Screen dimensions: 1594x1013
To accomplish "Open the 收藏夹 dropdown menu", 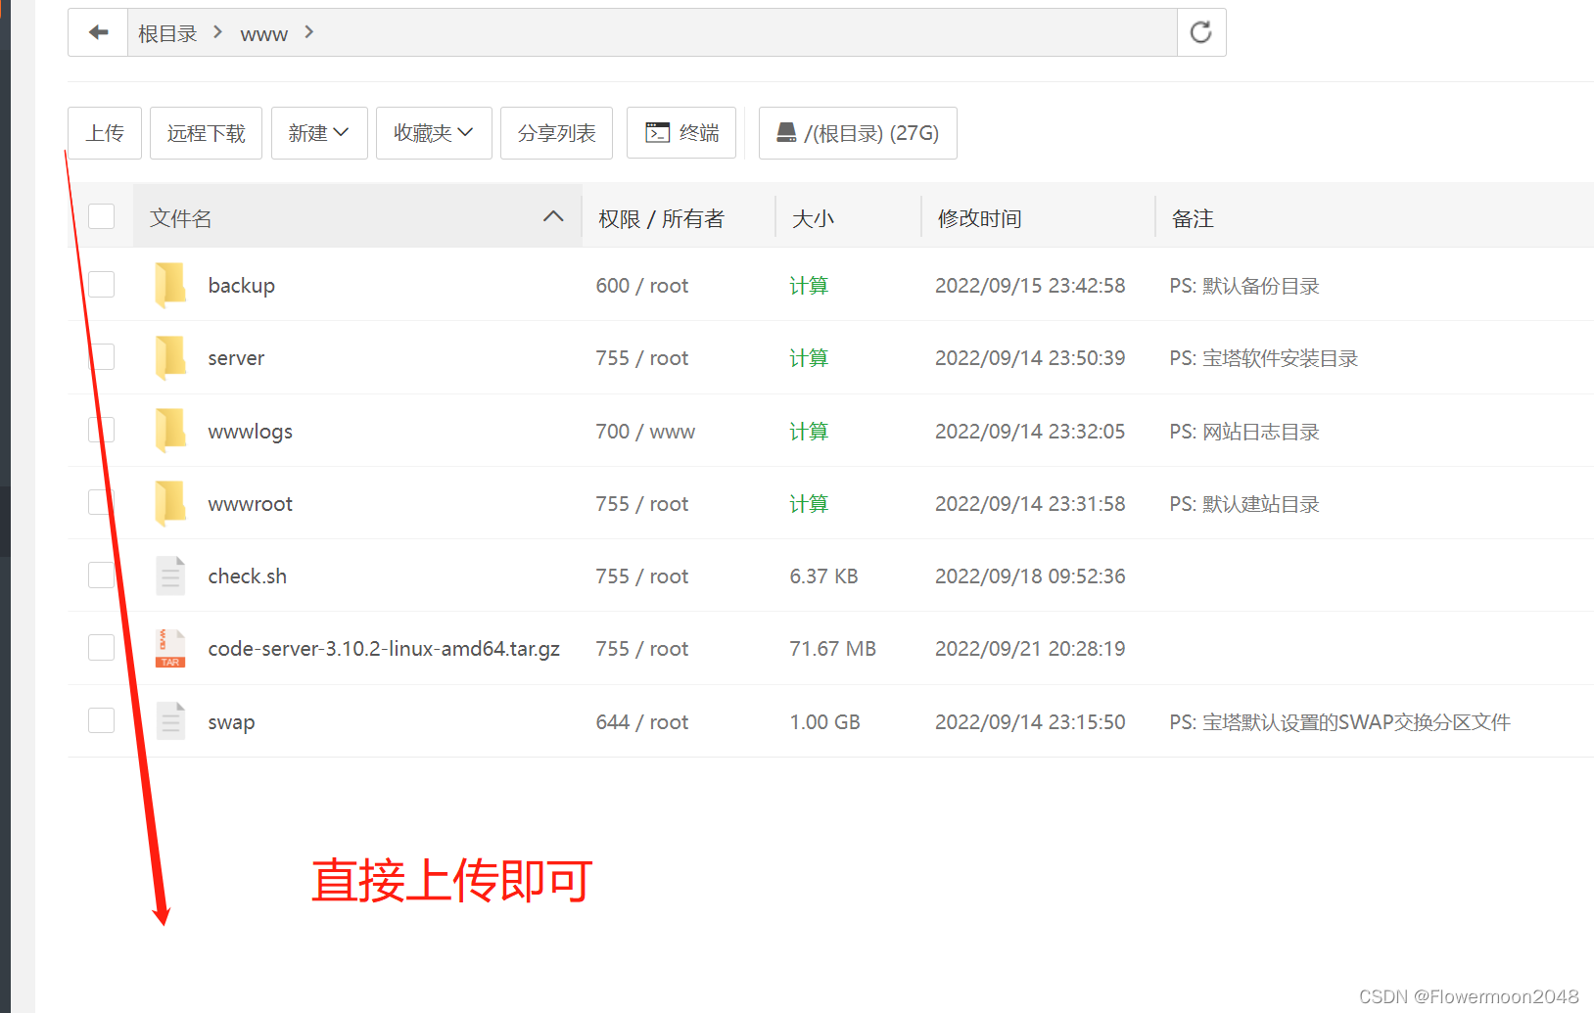I will click(434, 132).
